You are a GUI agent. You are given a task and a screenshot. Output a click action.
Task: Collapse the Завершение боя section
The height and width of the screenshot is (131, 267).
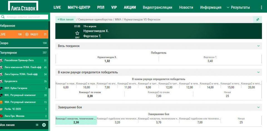[258, 107]
